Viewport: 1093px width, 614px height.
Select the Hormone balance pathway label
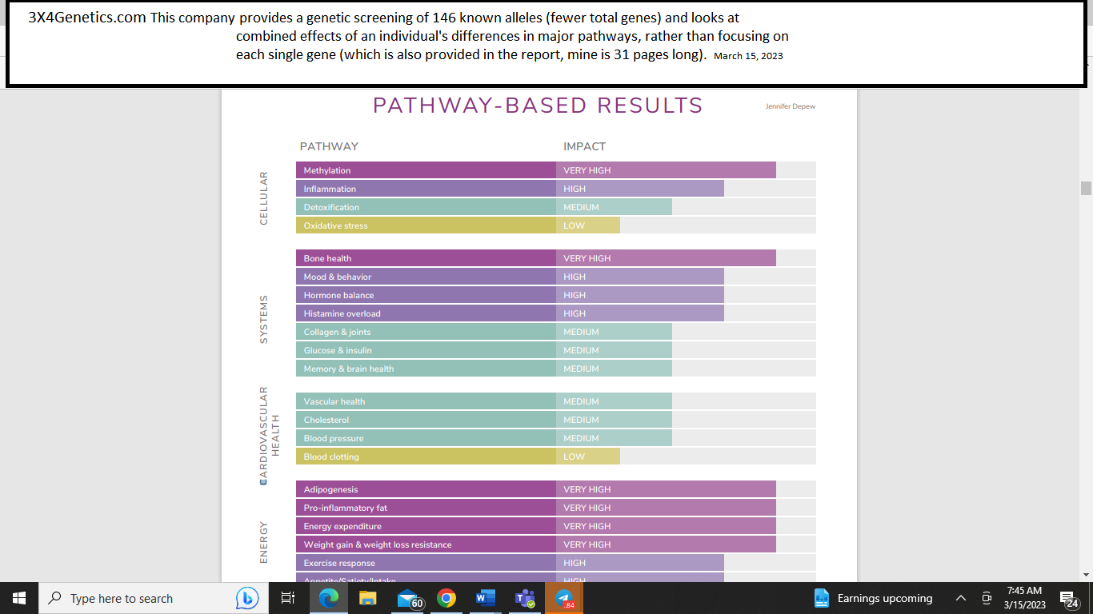338,295
